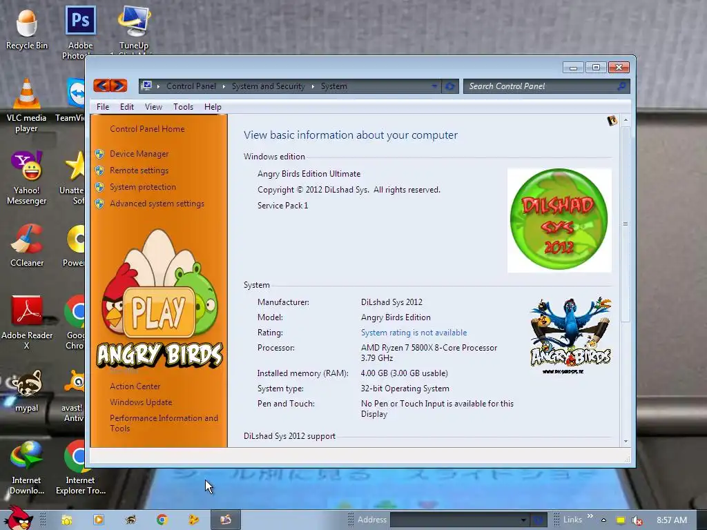
Task: Click the Angry Birds Rio OEM logo
Action: click(571, 336)
